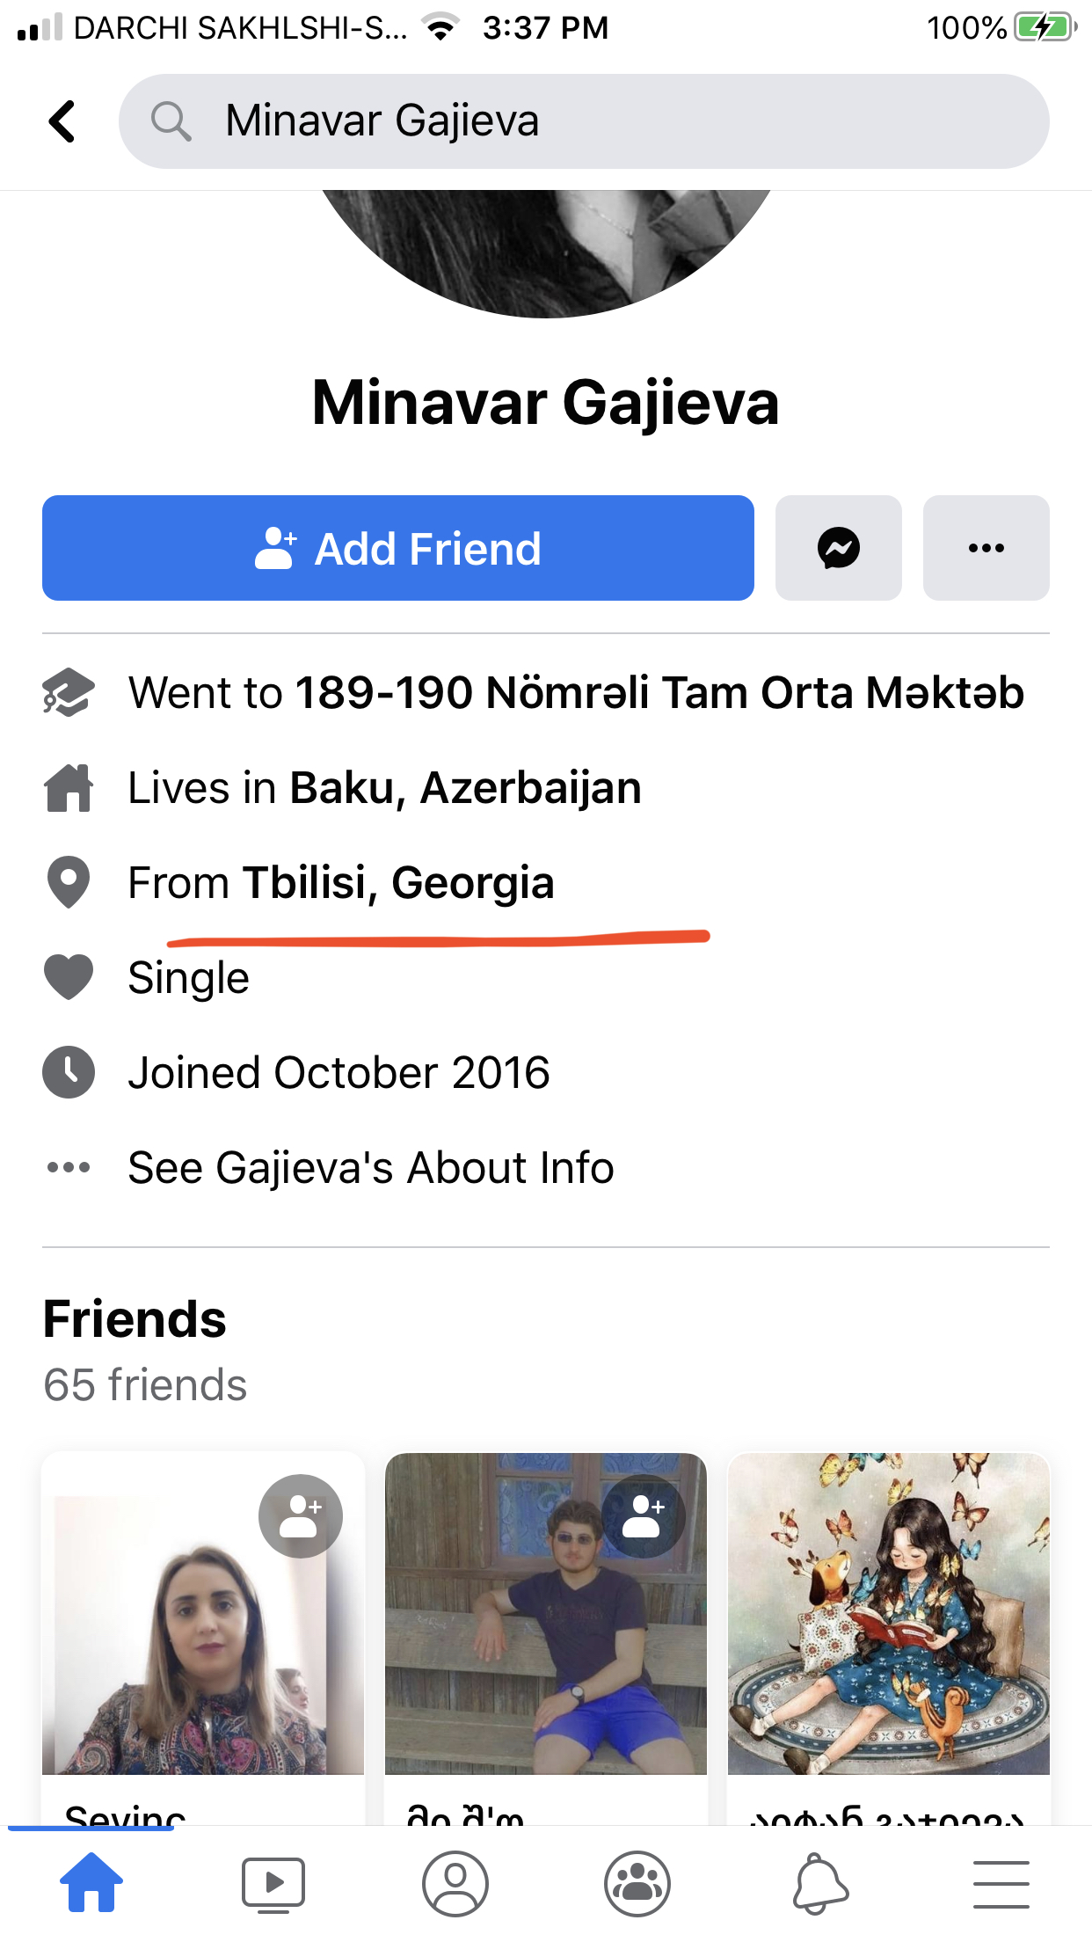Open the Tbilisi, Georgia hometown link

point(398,883)
